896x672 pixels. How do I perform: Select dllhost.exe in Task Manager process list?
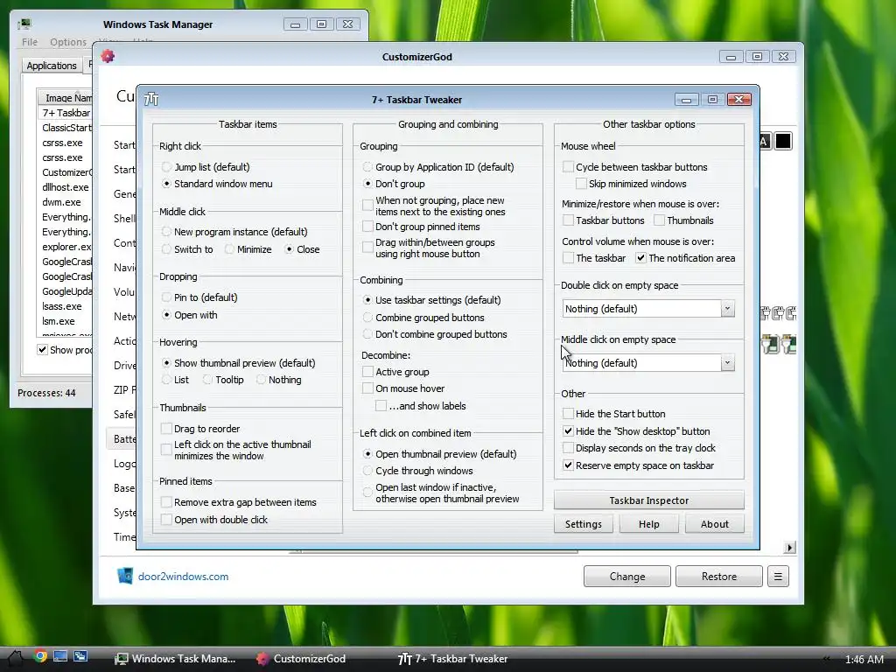(x=65, y=187)
